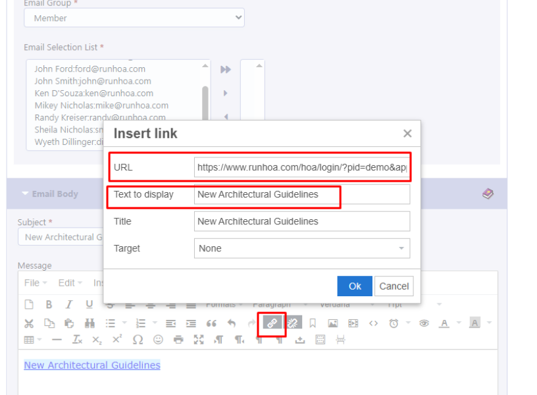Open the emoticons smiley icon

tap(158, 340)
